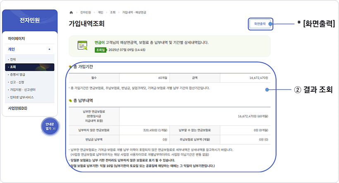
Task: Click the document search icon in notice box
Action: pos(82,45)
